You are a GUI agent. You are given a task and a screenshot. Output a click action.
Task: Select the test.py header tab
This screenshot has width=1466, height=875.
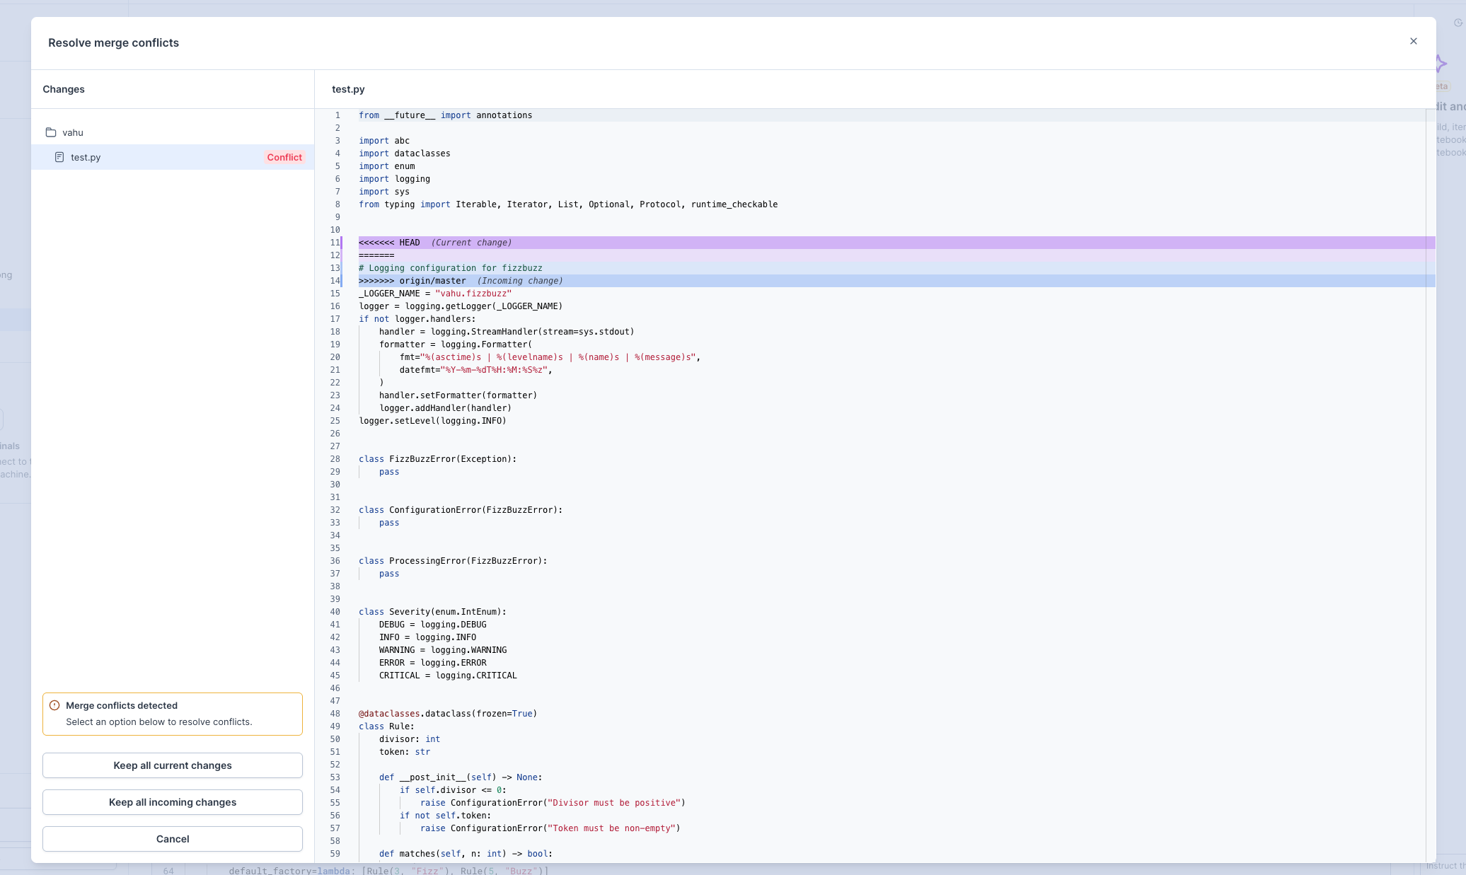coord(347,89)
